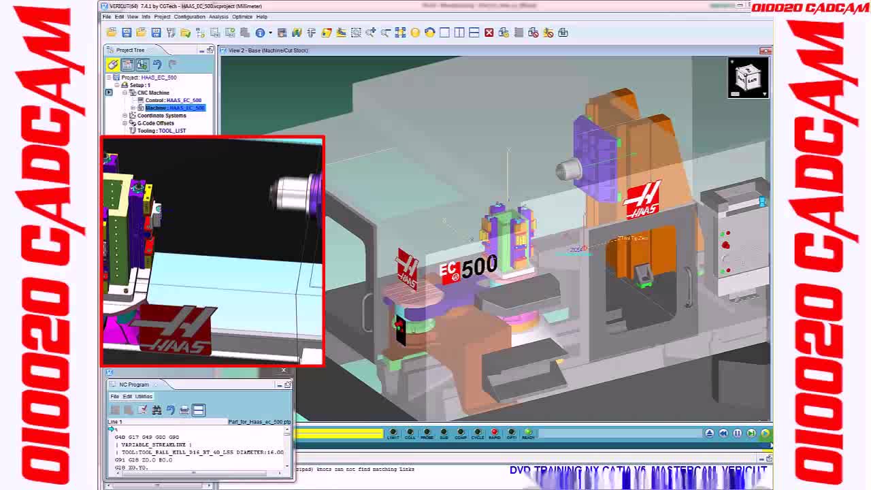Toggle the LIMIT status light
Viewport: 871px width, 490px height.
pyautogui.click(x=393, y=434)
